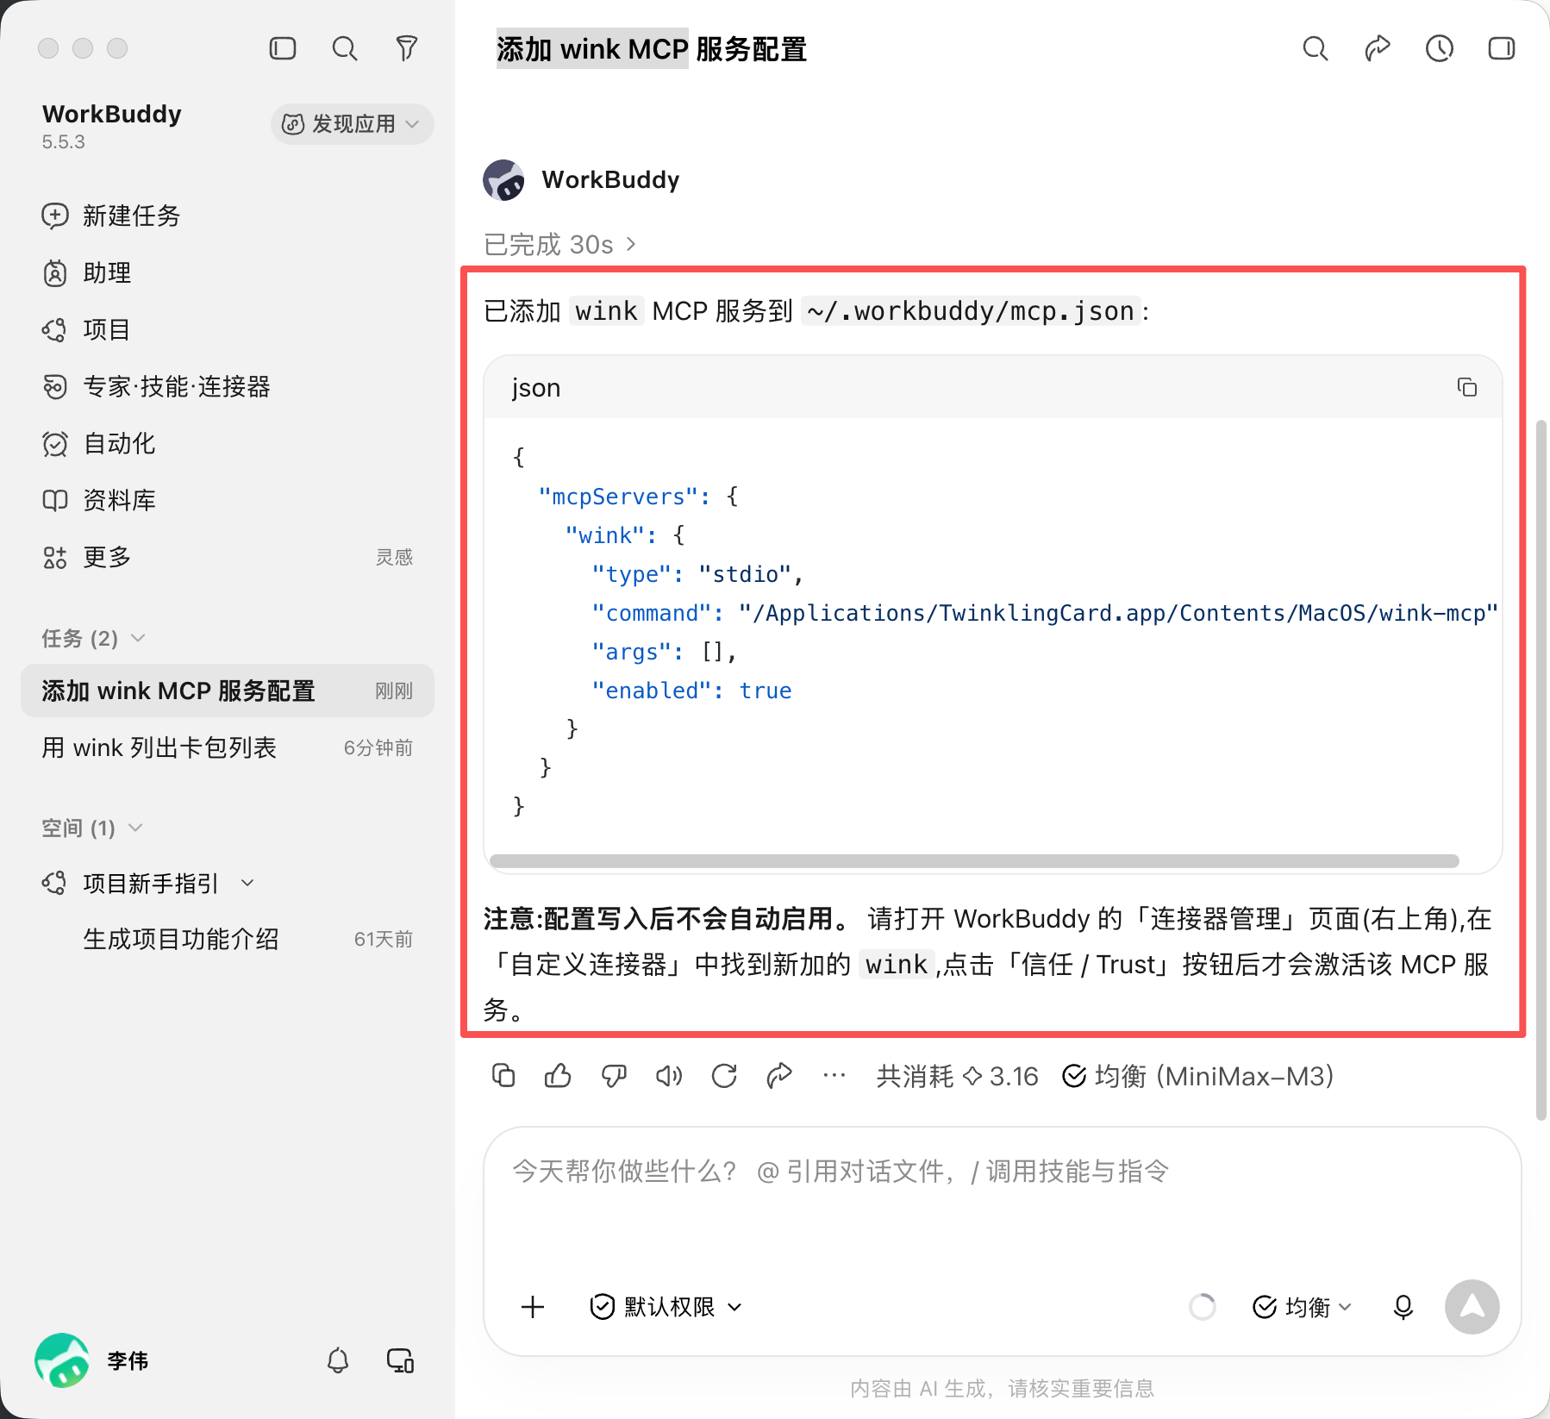
Task: Open 默认权限 permission dropdown
Action: coord(666,1307)
